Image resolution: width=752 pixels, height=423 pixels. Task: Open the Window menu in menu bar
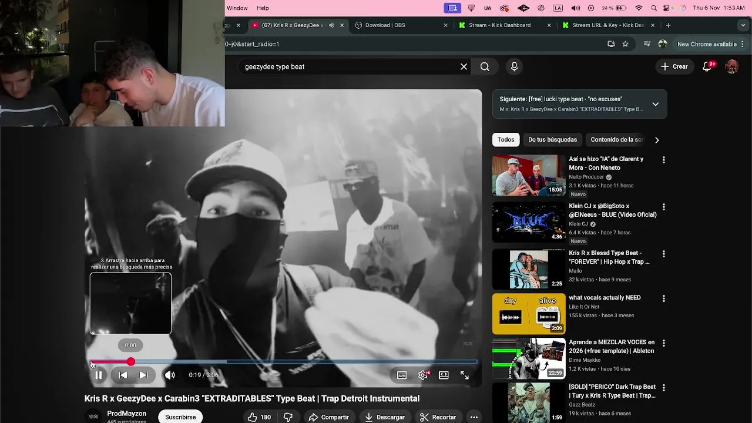tap(237, 8)
